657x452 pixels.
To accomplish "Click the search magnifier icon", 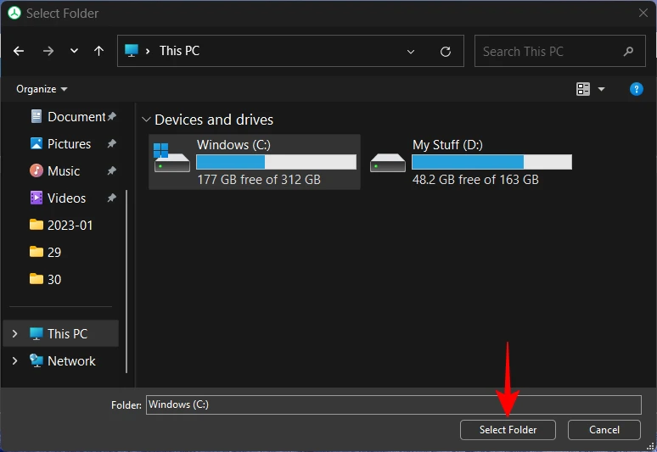I will point(628,51).
